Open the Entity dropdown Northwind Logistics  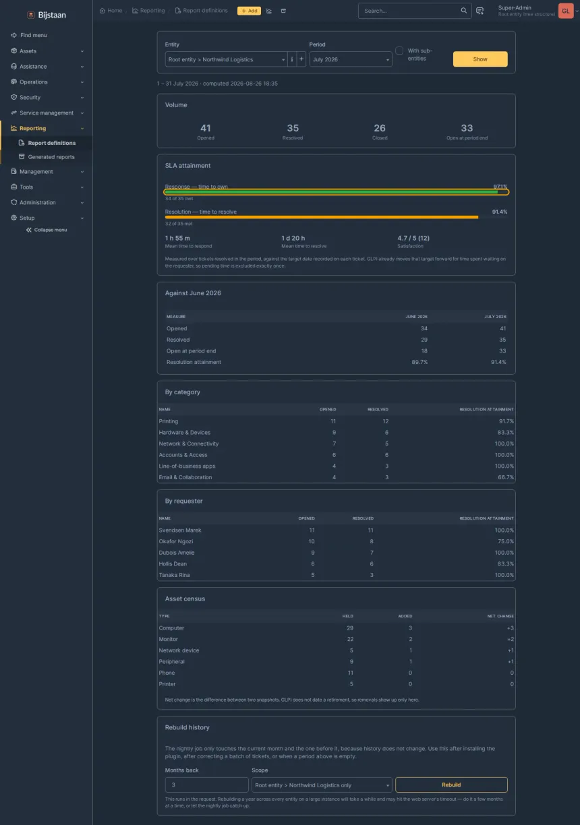tap(226, 59)
